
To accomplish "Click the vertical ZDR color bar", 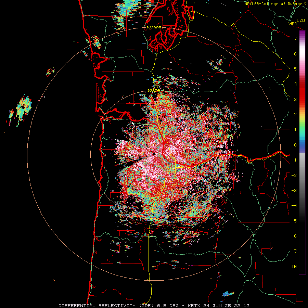I will 302,152.
